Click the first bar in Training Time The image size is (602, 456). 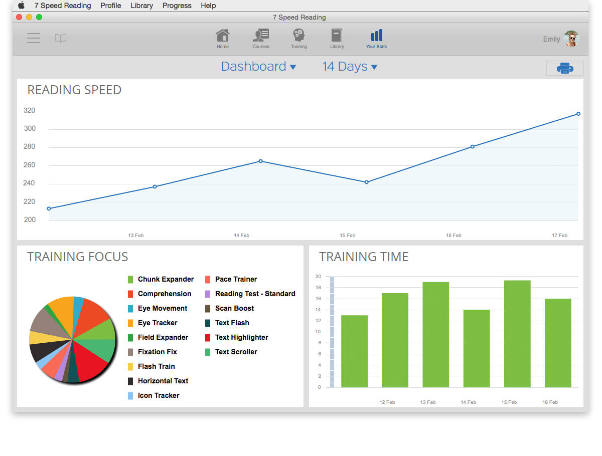354,351
